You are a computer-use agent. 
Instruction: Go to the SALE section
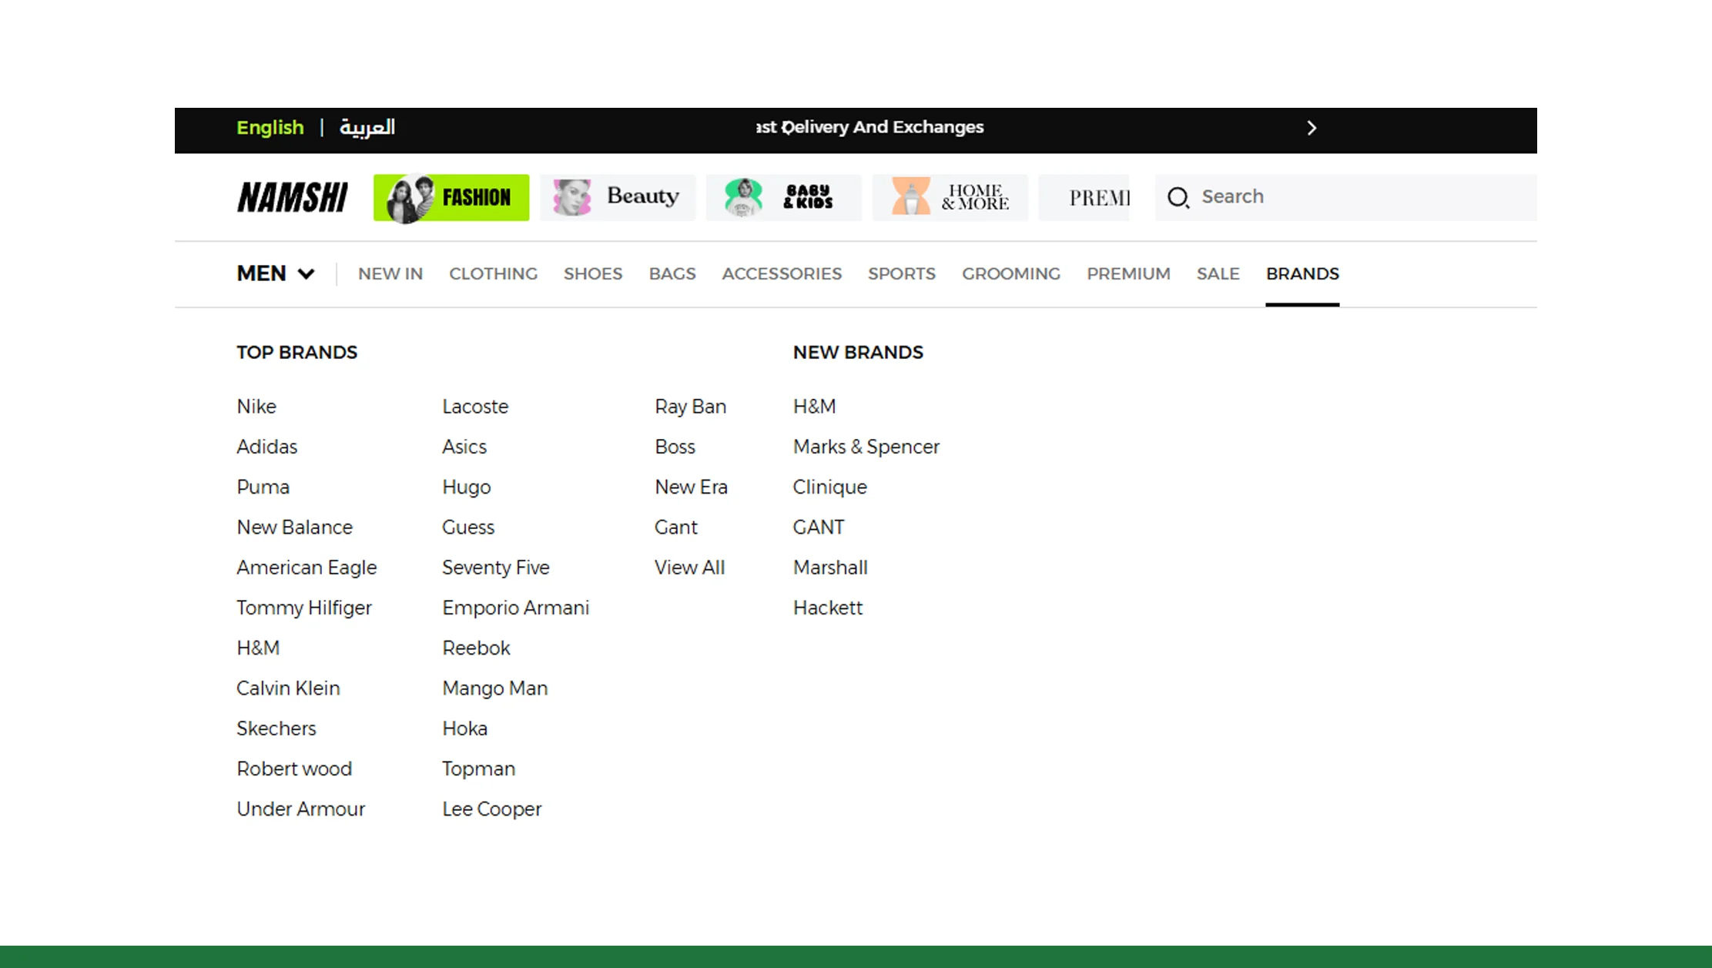click(x=1217, y=273)
